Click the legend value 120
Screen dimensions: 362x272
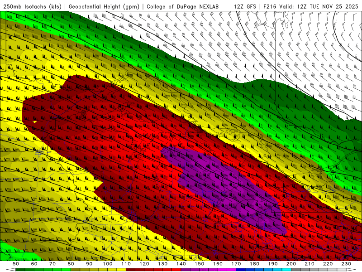144,264
